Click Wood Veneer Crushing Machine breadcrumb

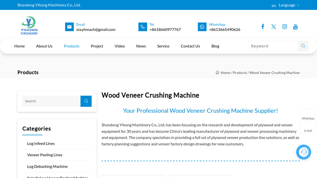(275, 73)
